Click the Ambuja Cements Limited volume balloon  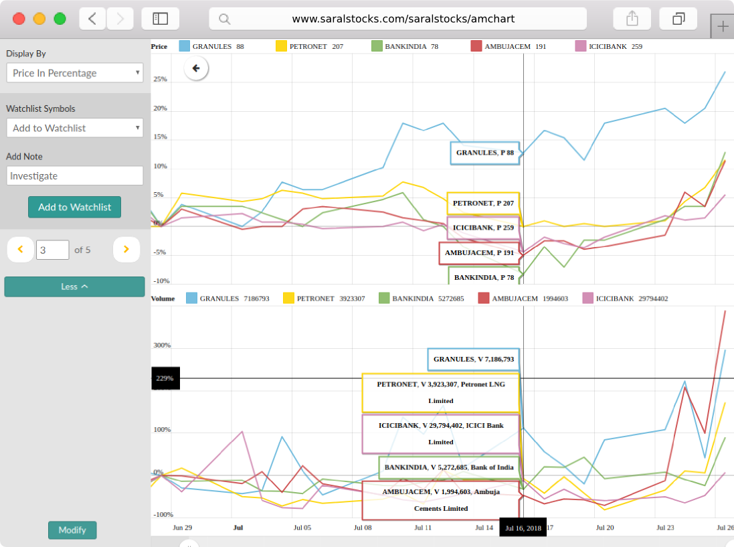(441, 500)
